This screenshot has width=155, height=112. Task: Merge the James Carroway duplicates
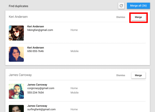(x=138, y=75)
